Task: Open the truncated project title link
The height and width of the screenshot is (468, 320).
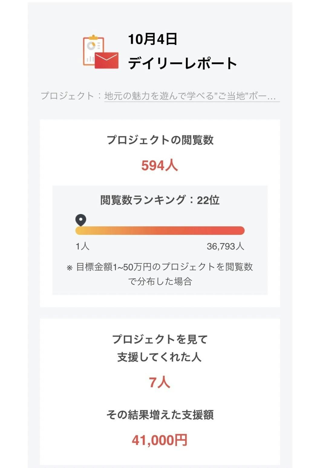Action: pos(190,96)
